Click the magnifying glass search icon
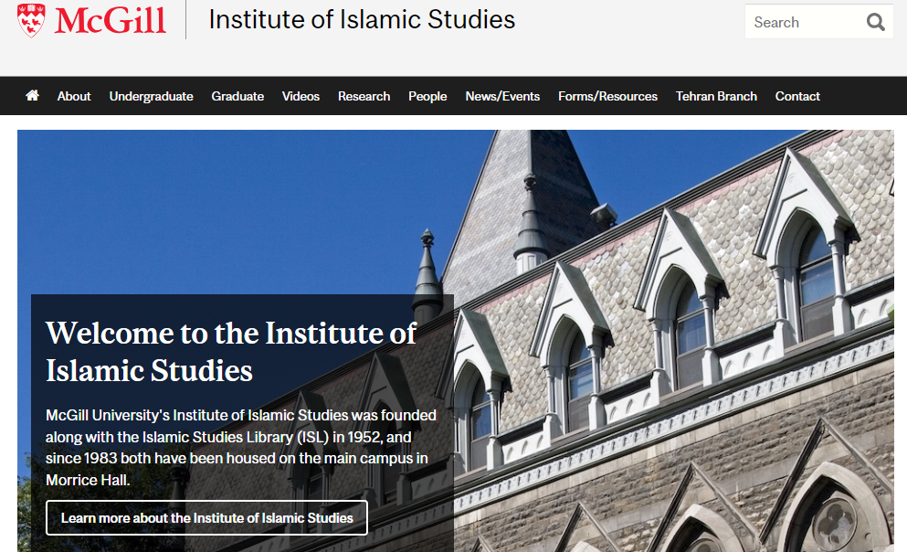This screenshot has width=907, height=552. (876, 22)
